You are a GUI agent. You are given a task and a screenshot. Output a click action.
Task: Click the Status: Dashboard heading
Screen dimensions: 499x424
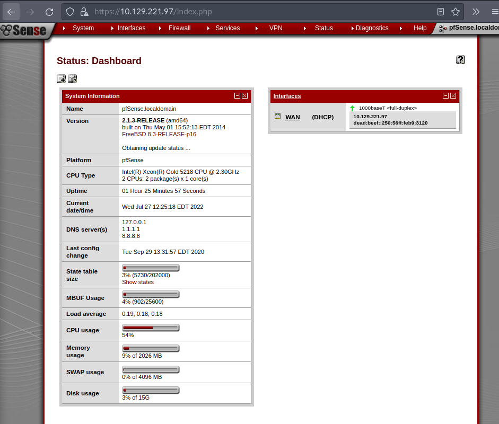(99, 61)
